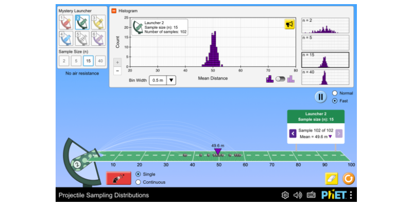This screenshot has height=206, width=412.
Task: Select mystery launcher 3
Action: 98,22
